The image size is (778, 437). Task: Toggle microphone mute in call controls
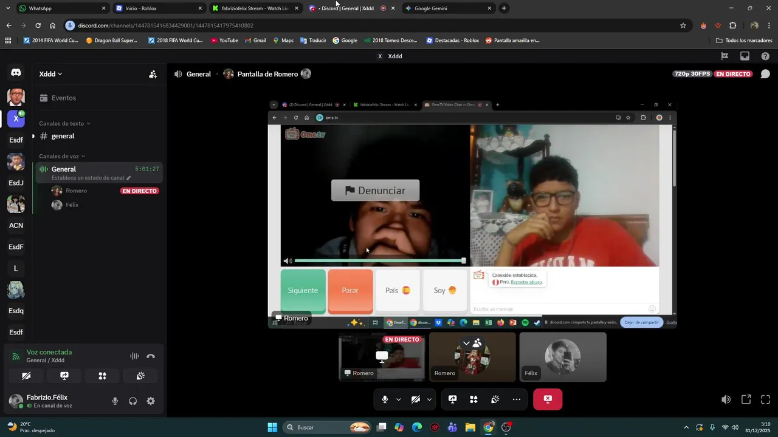(385, 399)
